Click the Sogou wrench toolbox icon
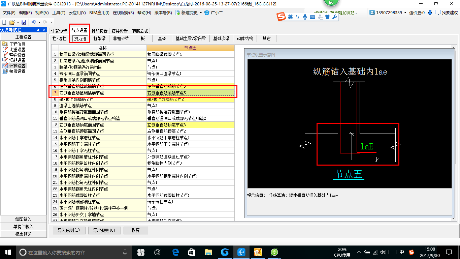Viewport: 460px width, 259px height. (x=334, y=17)
